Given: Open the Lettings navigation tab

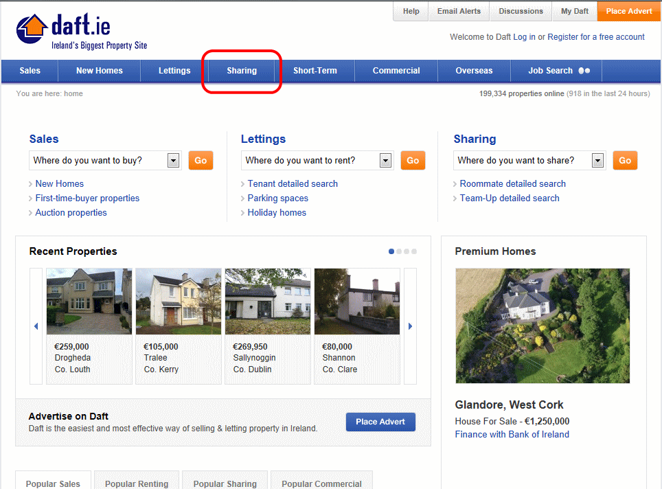Looking at the screenshot, I should coord(174,71).
